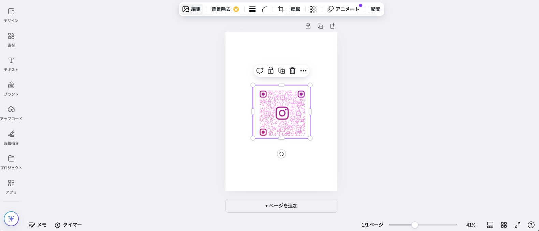Open the corner rounding icon
This screenshot has height=231, width=539.
pyautogui.click(x=265, y=9)
